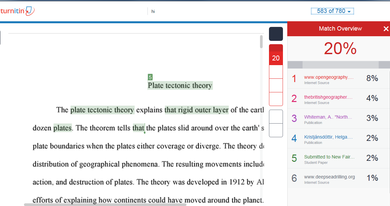Click the 8% value for source 1
Viewport: 390px width, 206px height.
pos(372,78)
